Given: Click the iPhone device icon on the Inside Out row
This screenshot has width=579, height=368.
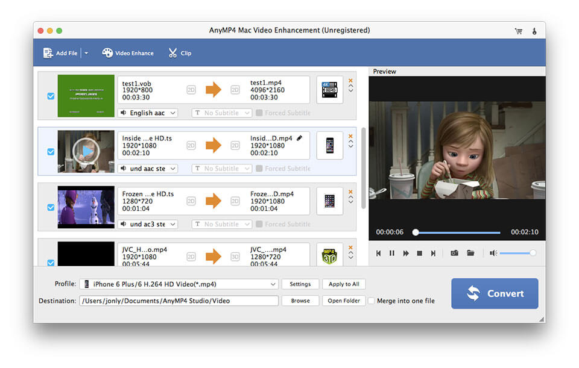Looking at the screenshot, I should pos(329,145).
